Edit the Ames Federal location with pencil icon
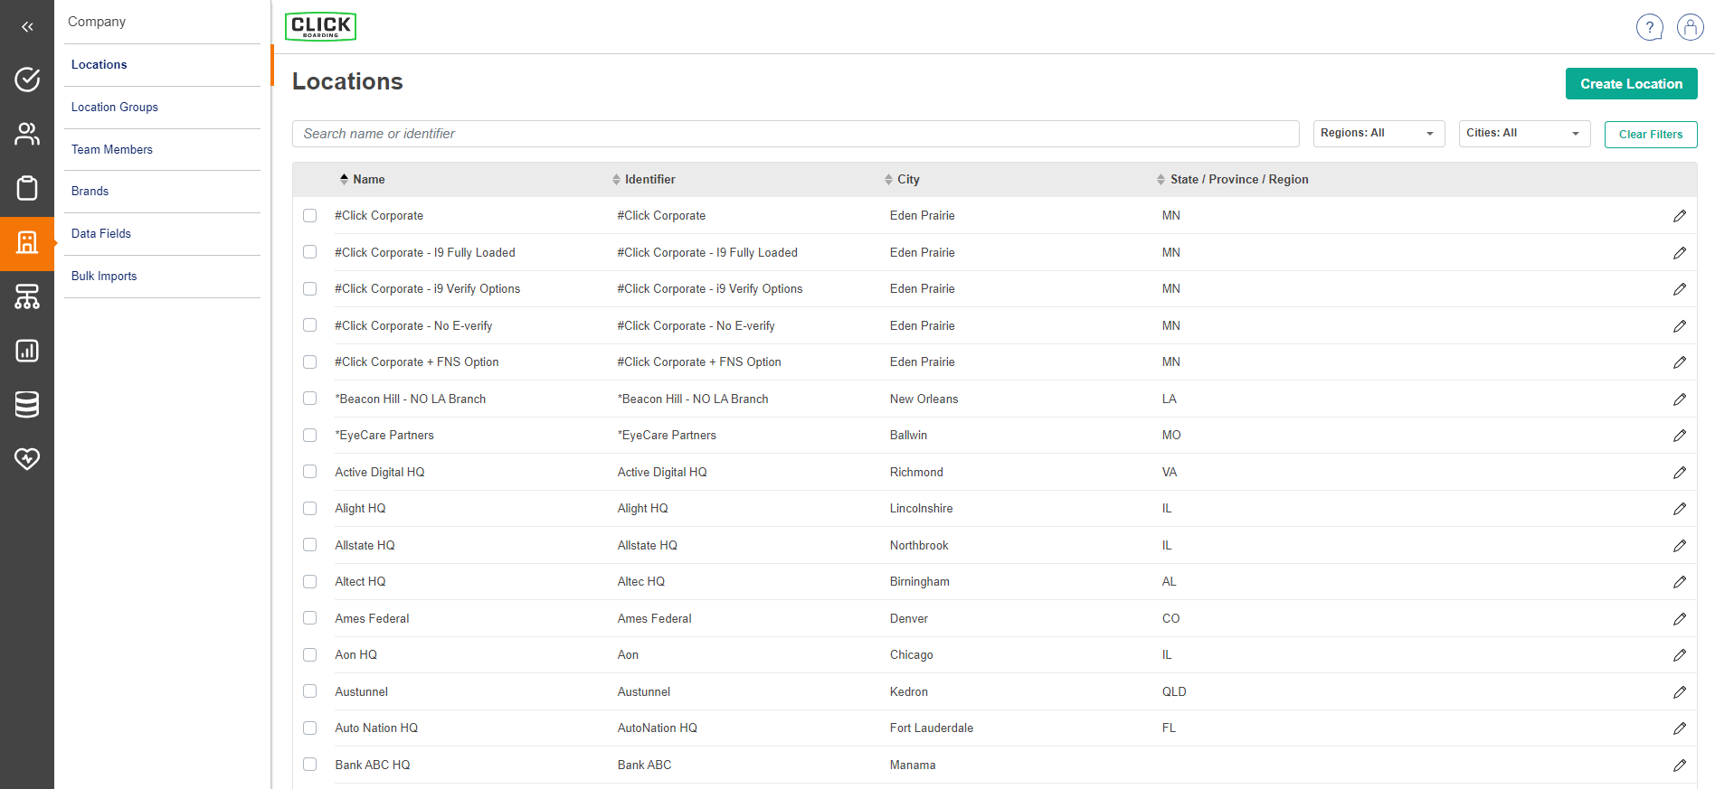1715x789 pixels. (x=1679, y=619)
